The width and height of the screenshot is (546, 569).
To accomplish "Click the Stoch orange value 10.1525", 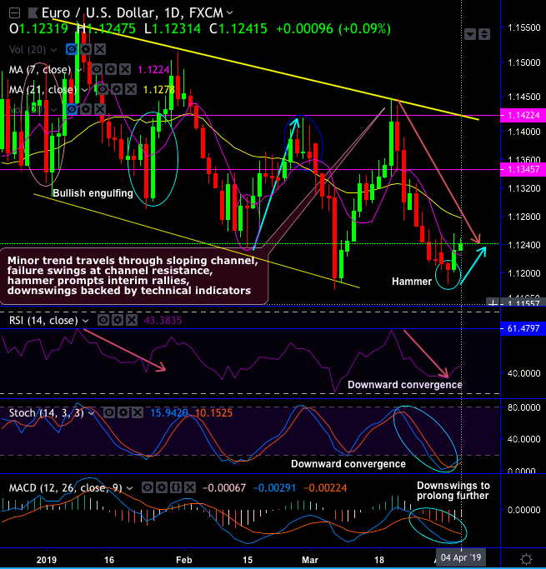I will (214, 412).
